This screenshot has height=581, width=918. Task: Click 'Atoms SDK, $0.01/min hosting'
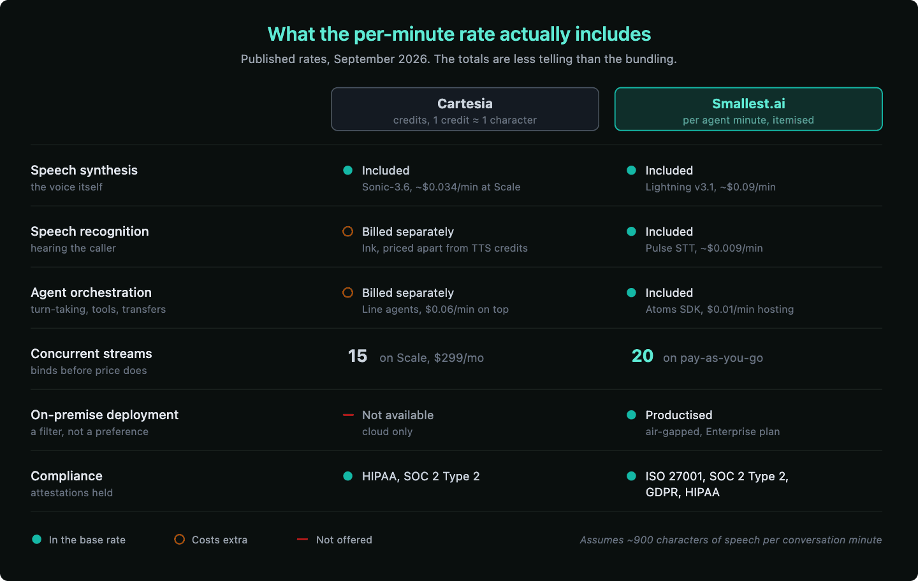pos(720,309)
